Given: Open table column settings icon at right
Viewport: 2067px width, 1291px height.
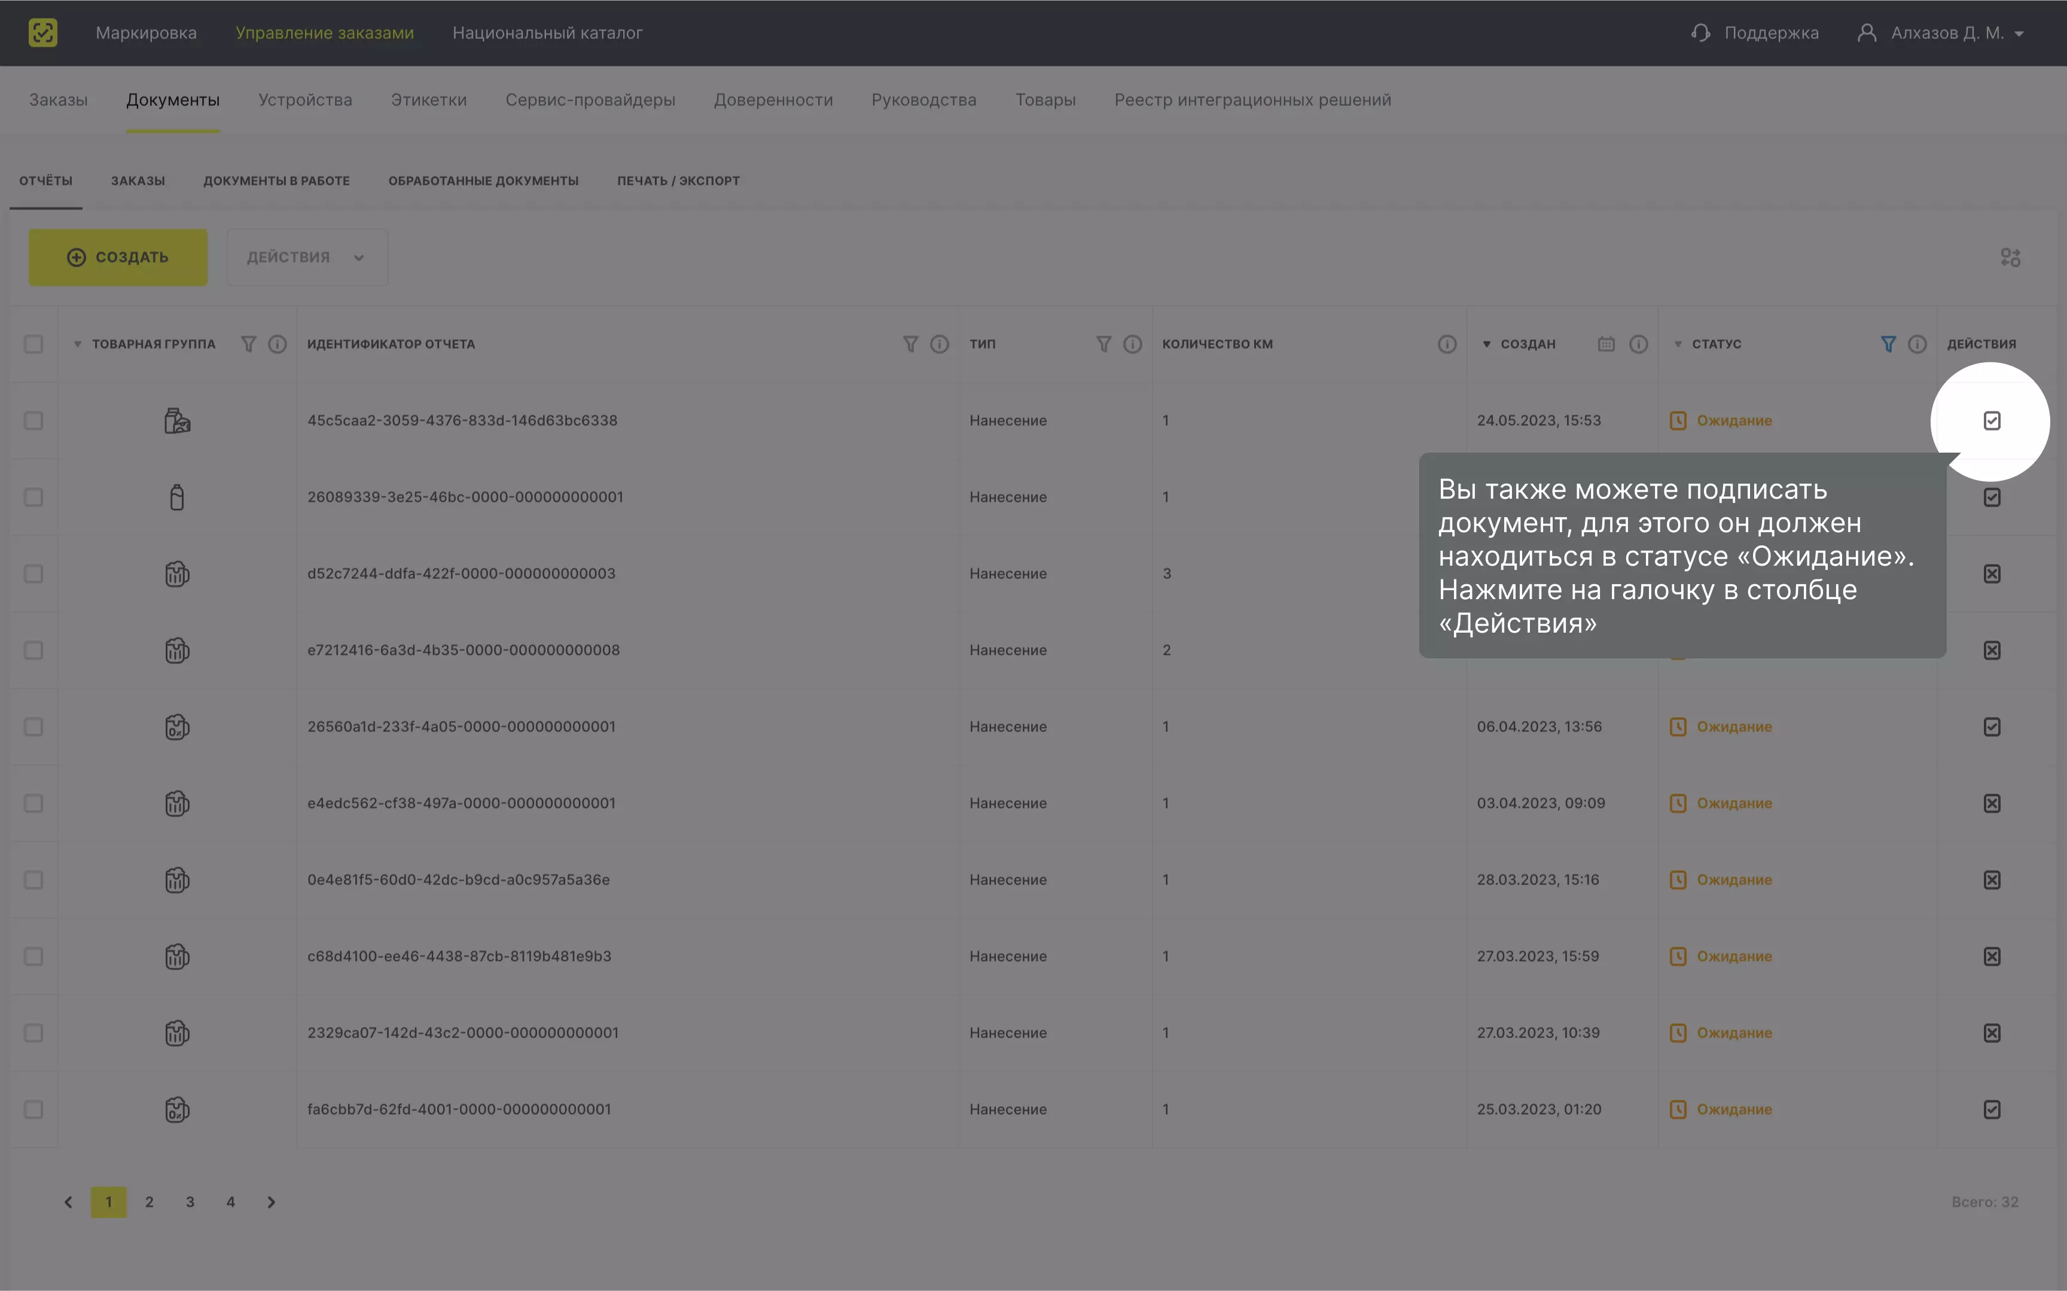Looking at the screenshot, I should click(x=2010, y=257).
